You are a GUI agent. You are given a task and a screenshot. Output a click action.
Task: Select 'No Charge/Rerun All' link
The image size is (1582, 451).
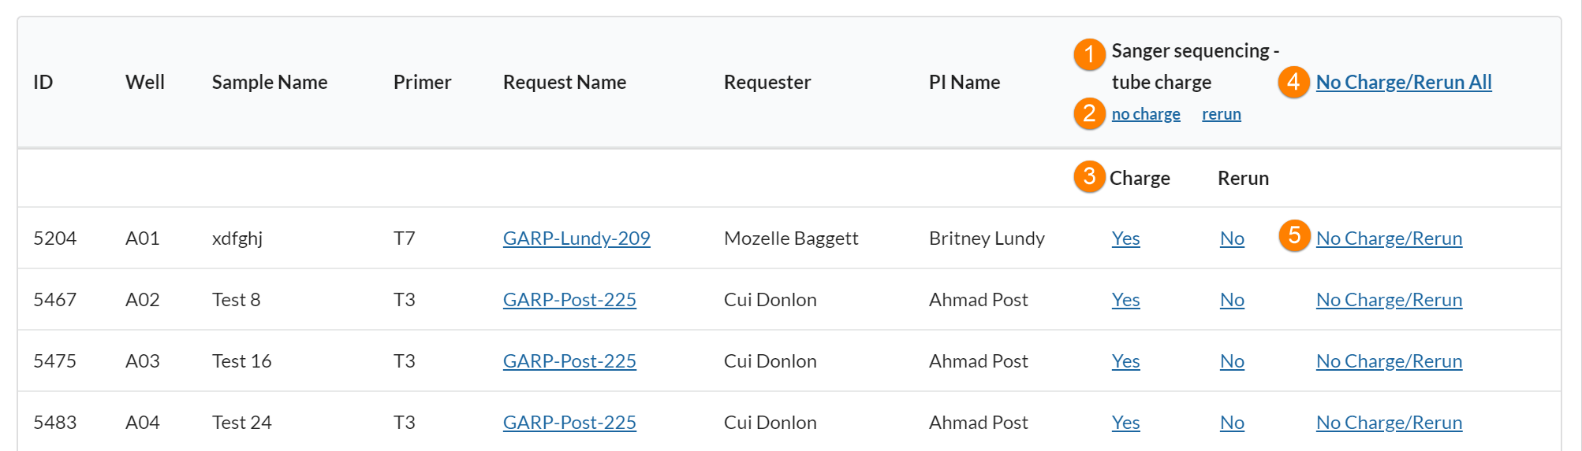point(1404,82)
